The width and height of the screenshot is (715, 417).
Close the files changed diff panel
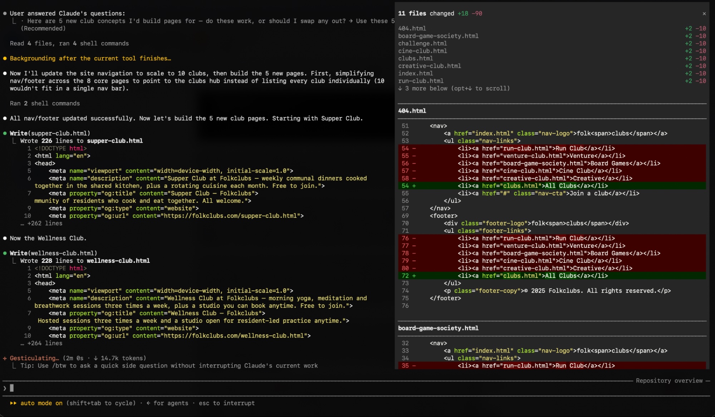coord(704,14)
